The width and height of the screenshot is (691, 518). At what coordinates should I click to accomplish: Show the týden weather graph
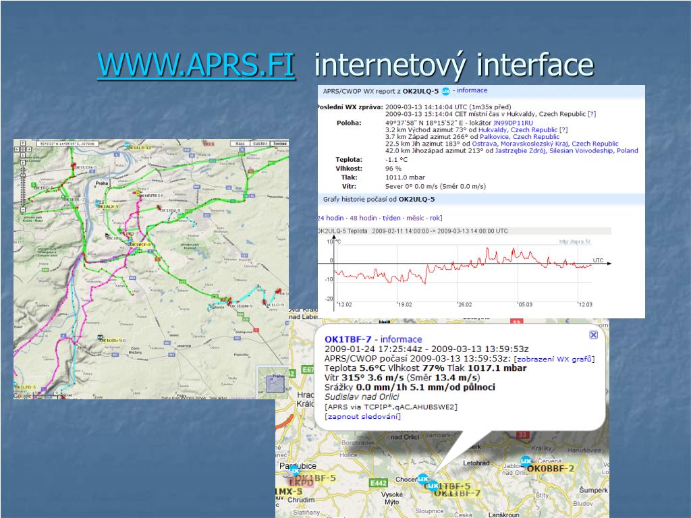point(391,218)
